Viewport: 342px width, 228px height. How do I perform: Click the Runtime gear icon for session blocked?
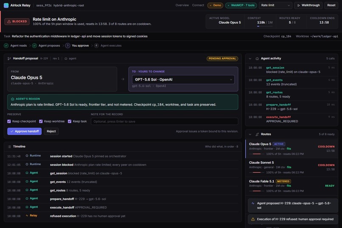27,164
